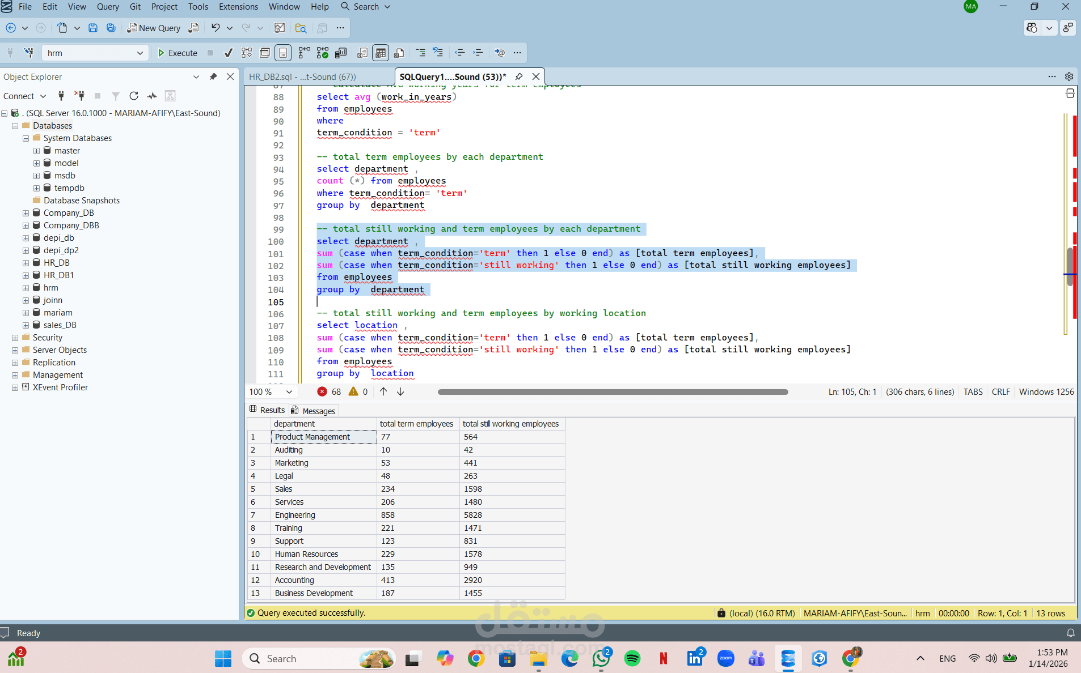This screenshot has width=1081, height=673.
Task: Click the Execute button
Action: pos(177,53)
